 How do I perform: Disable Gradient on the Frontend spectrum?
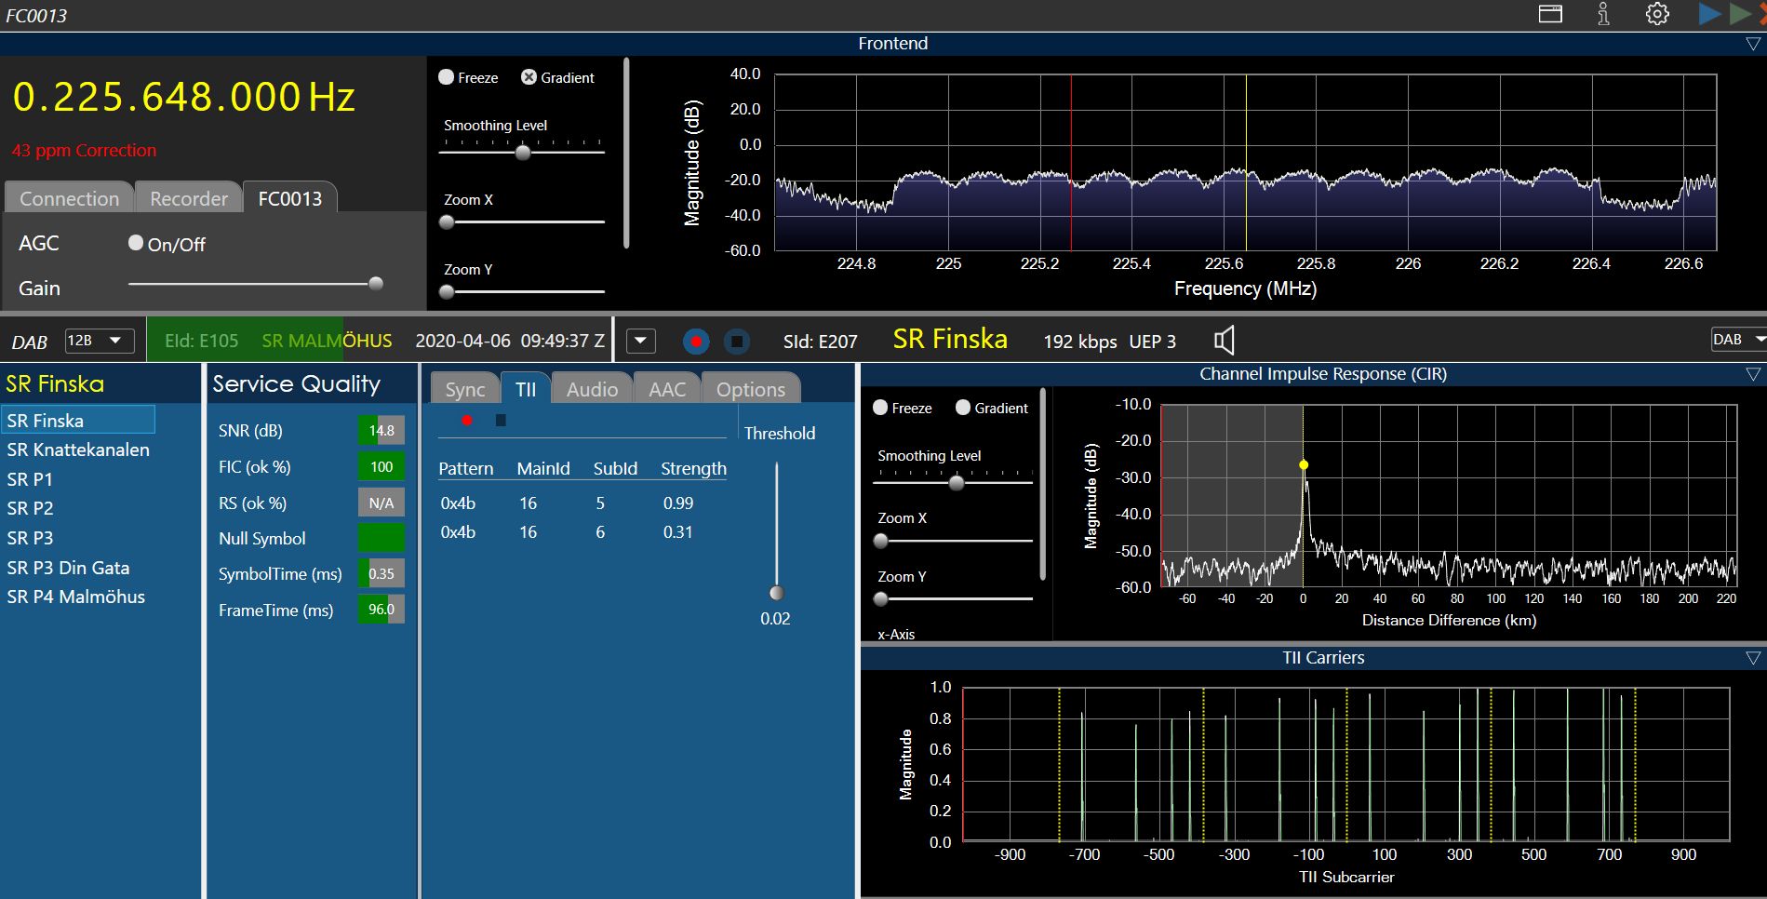coord(529,77)
